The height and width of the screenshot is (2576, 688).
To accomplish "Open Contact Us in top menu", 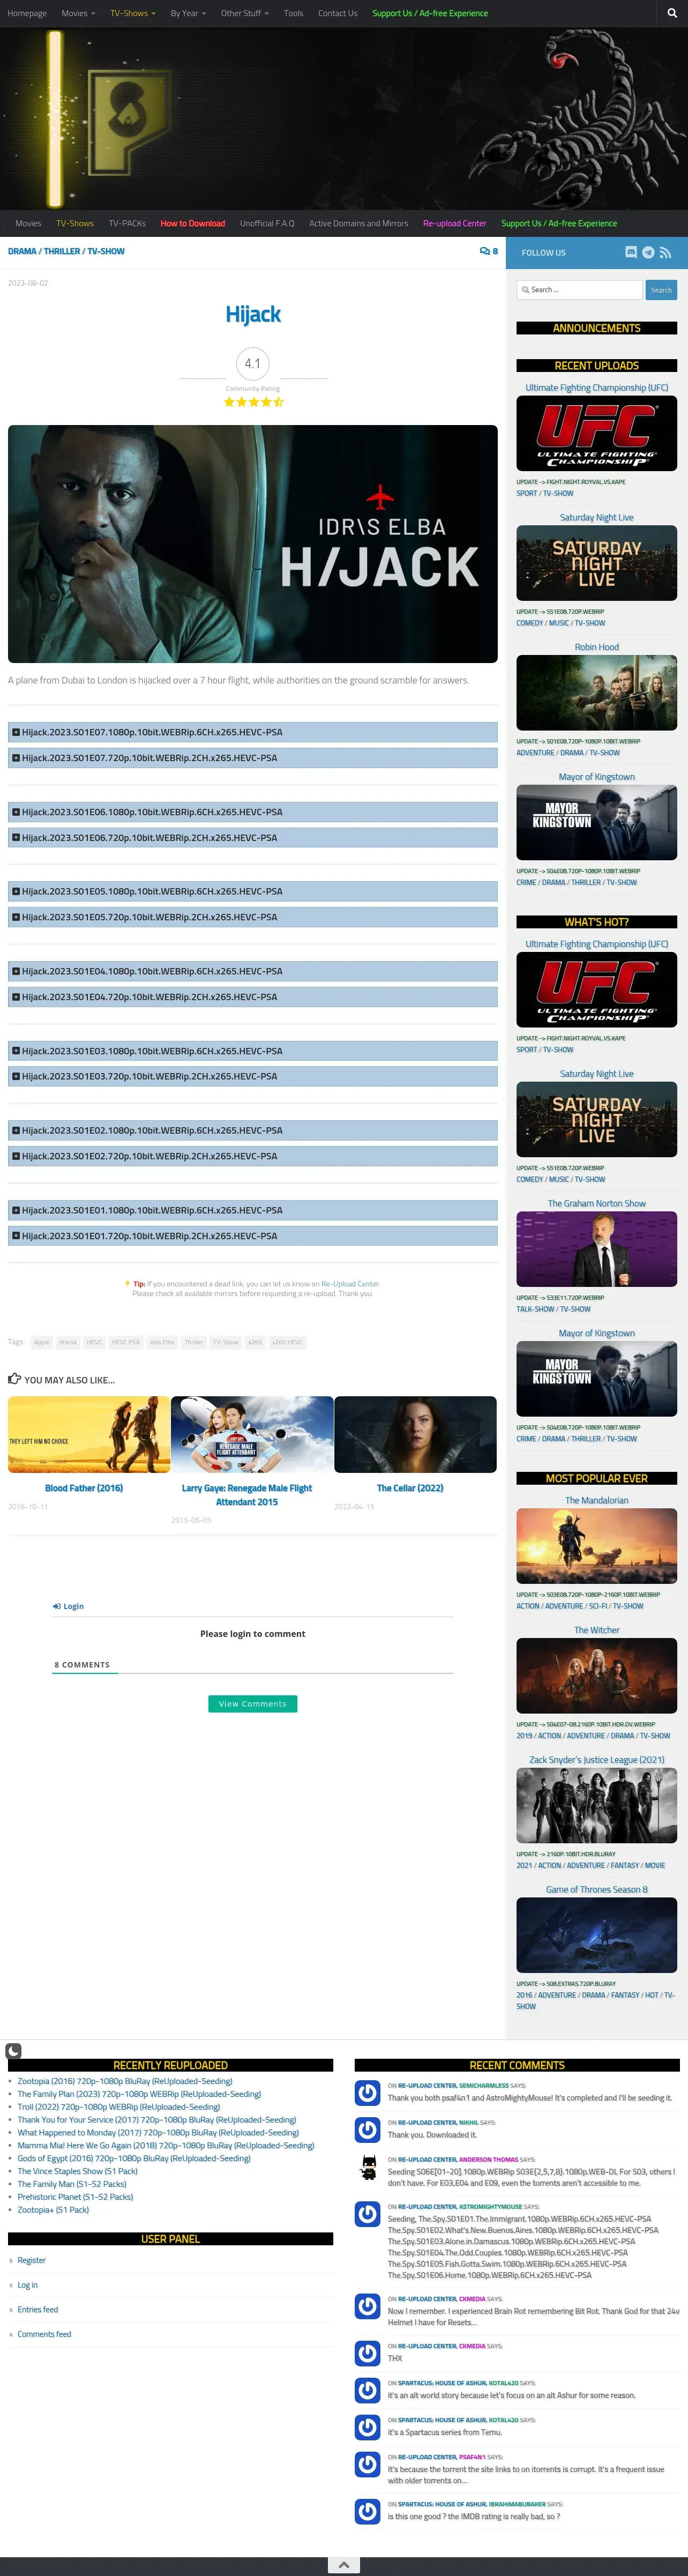I will [337, 13].
